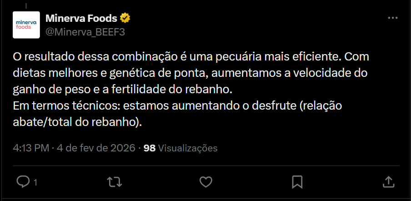Open the share menu via upload arrow icon
Screen dimensions: 411x201
(x=388, y=182)
